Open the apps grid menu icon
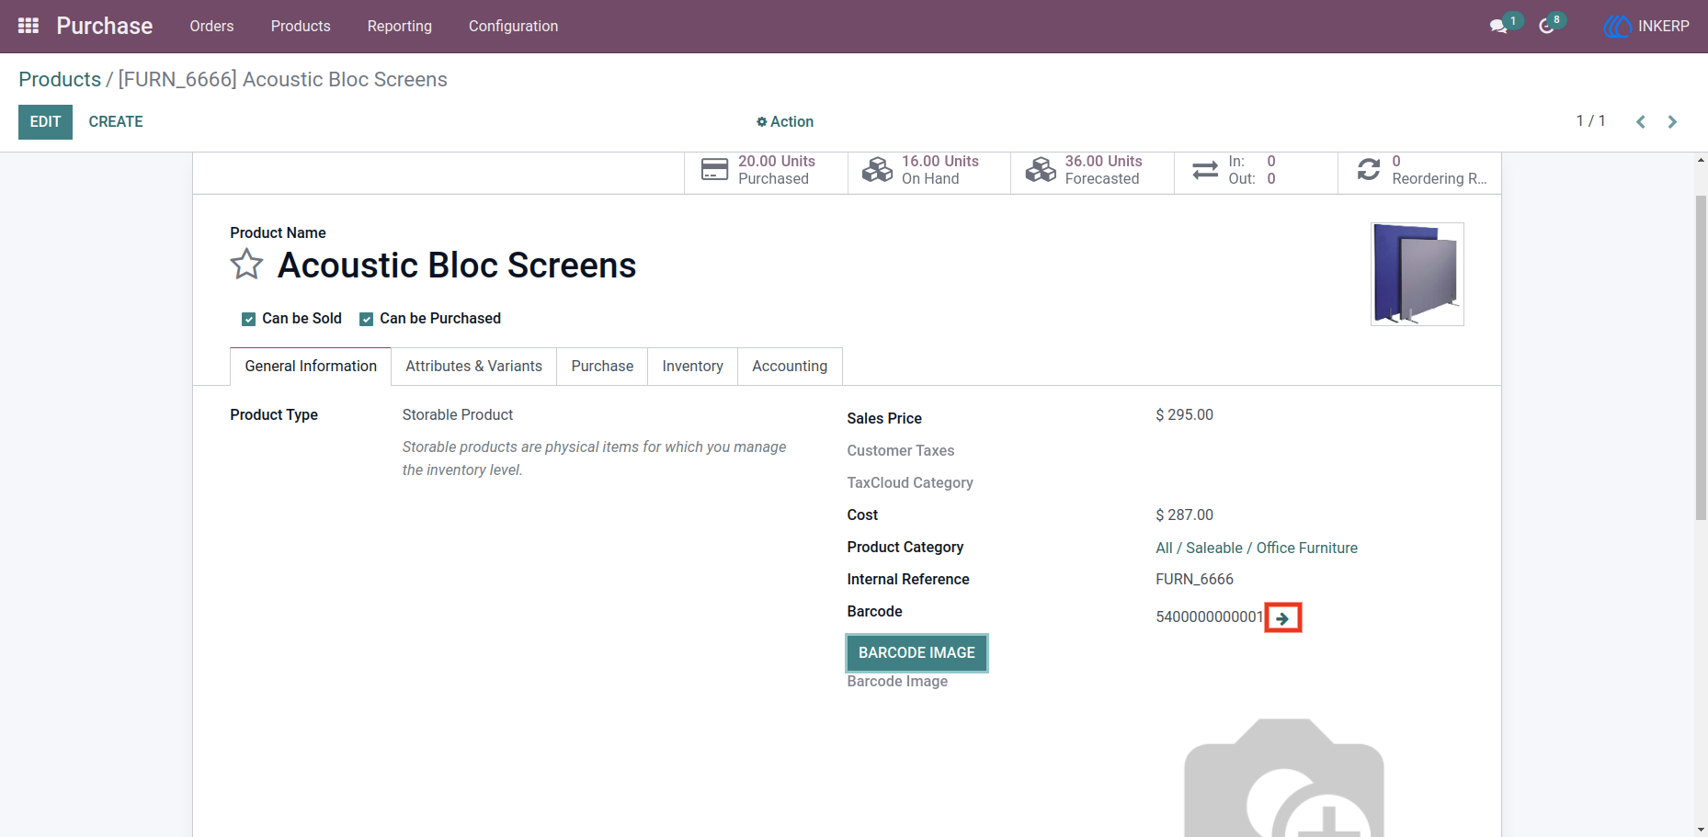 click(x=28, y=26)
